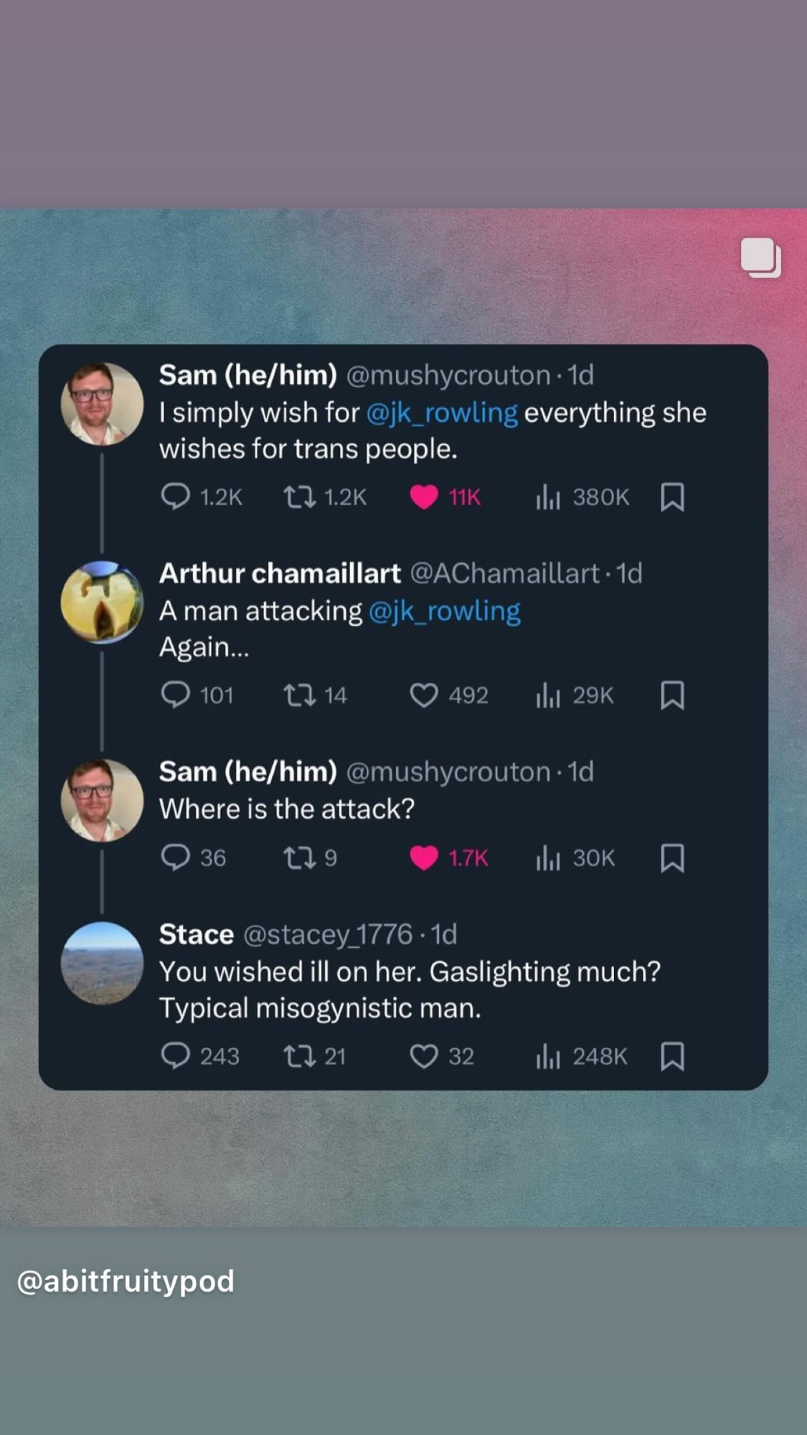View analytics icon showing 380K views
The height and width of the screenshot is (1435, 807).
click(547, 497)
